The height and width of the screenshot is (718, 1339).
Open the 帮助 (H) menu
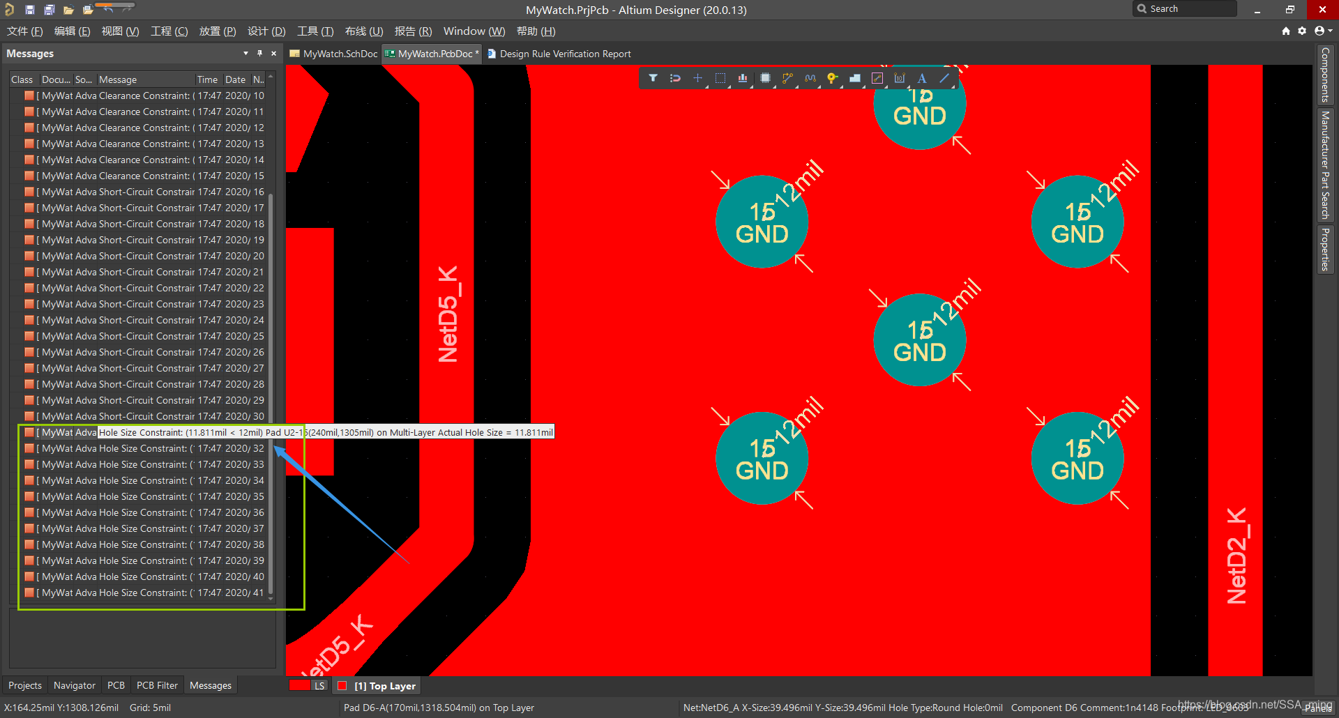pos(536,31)
